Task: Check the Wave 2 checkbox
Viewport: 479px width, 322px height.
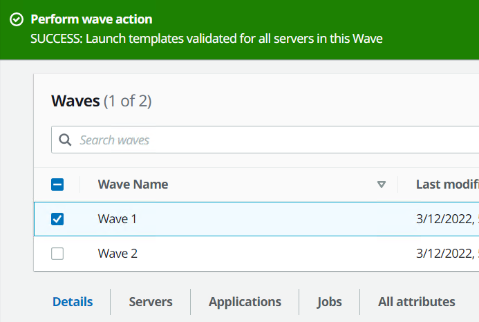Action: coord(57,254)
